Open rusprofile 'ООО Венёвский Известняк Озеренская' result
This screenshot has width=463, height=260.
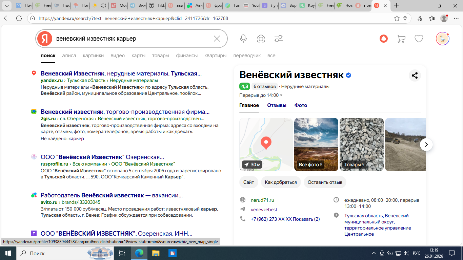coord(102,157)
